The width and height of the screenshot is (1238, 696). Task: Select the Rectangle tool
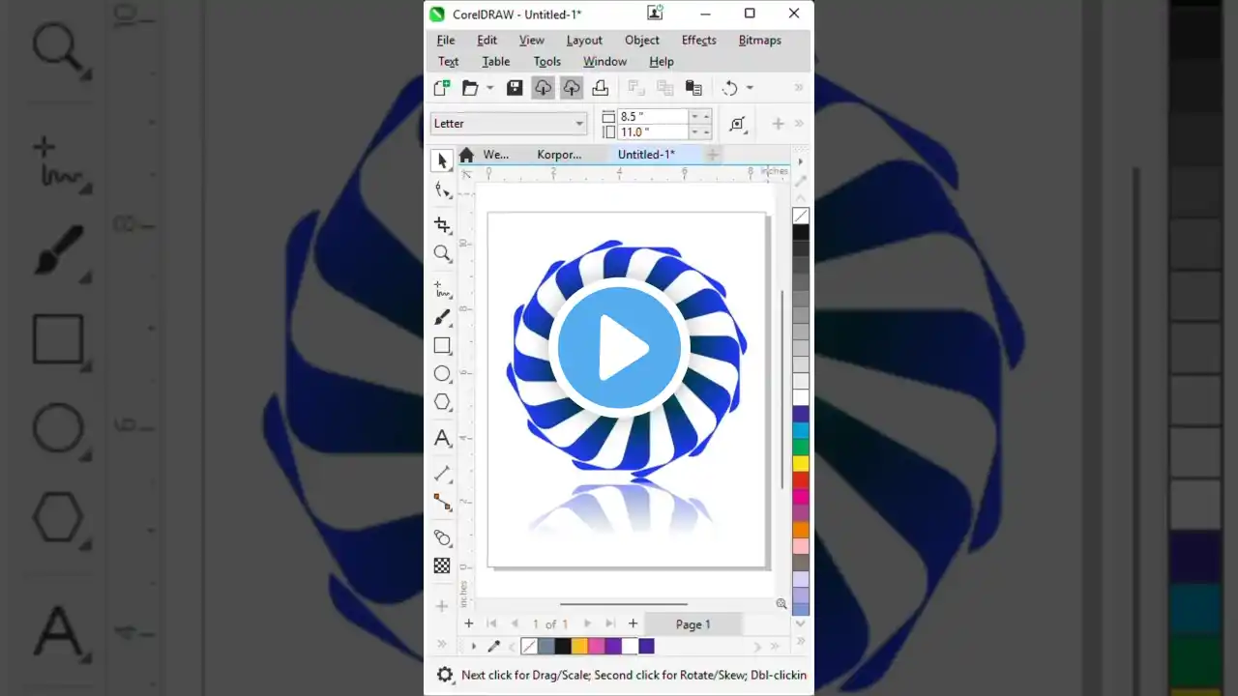point(443,345)
